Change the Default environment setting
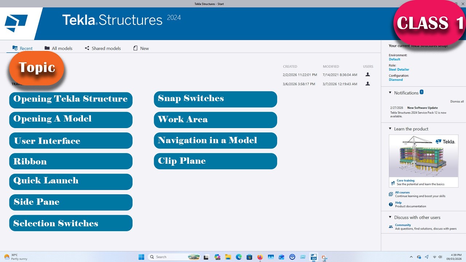 (394, 59)
